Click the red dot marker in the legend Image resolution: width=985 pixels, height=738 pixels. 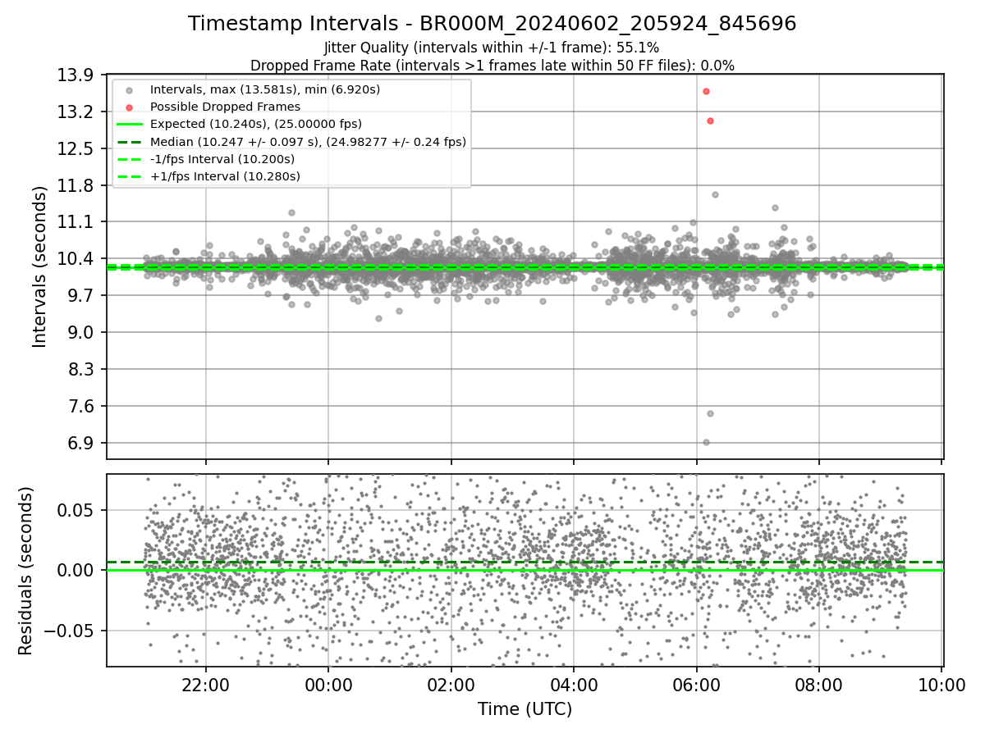click(129, 107)
